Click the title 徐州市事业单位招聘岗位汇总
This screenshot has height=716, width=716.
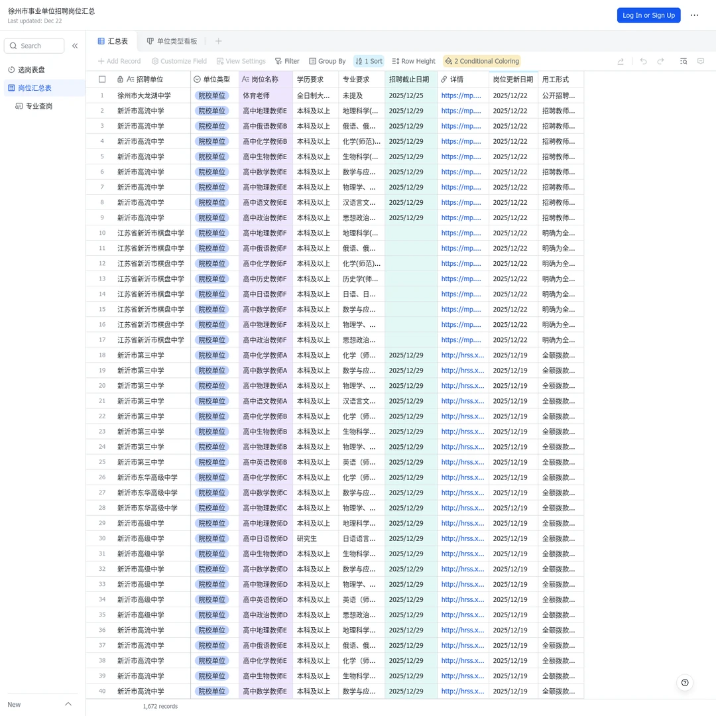pos(51,11)
